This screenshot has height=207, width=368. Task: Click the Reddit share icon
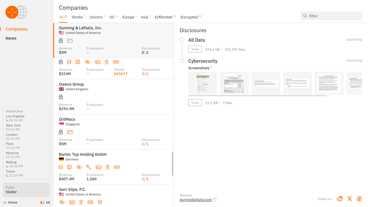point(340,199)
